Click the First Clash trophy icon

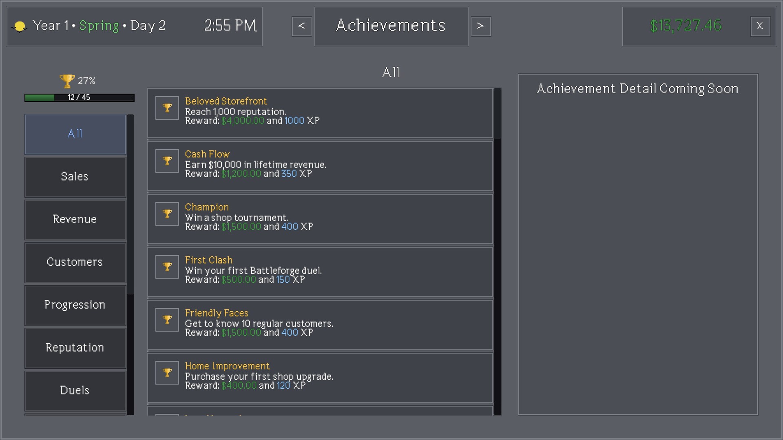pos(167,267)
